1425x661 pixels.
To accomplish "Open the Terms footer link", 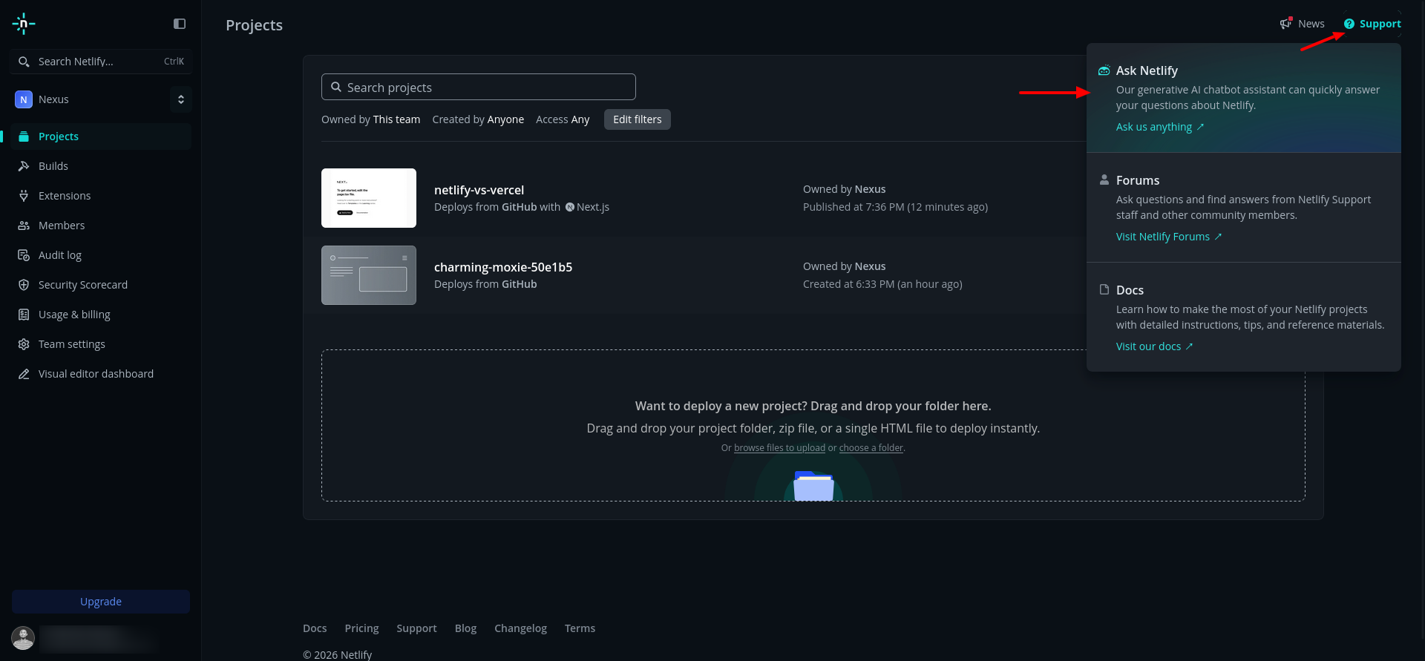I will [580, 628].
